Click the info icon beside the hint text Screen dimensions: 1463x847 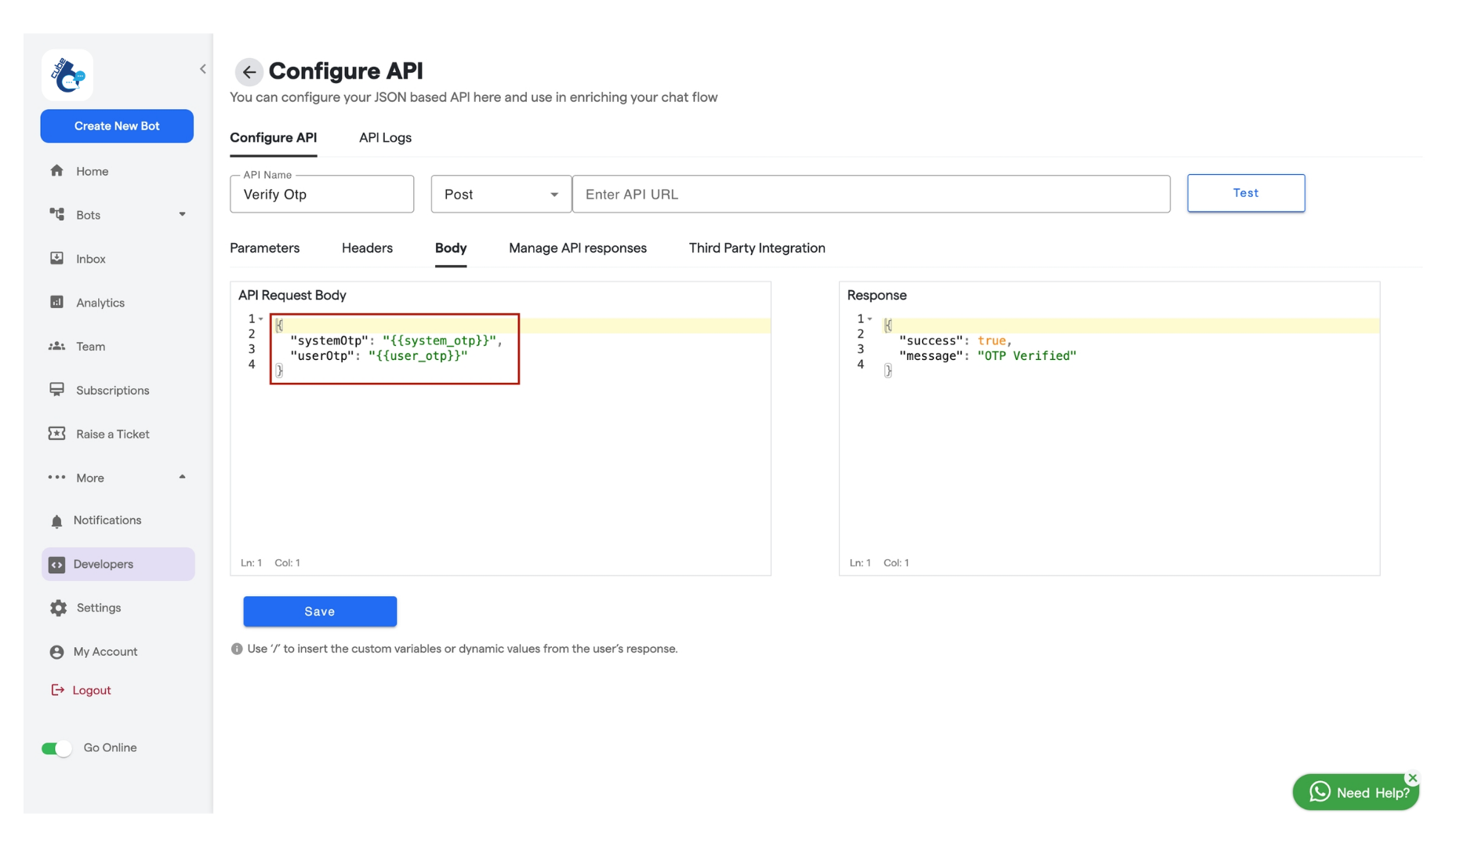237,649
